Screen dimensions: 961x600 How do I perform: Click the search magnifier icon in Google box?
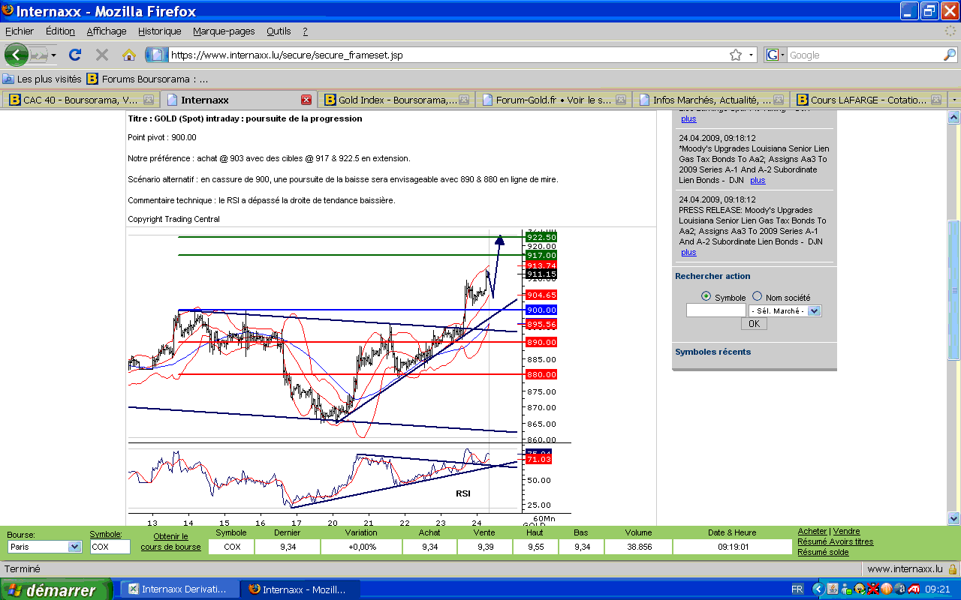[x=950, y=55]
